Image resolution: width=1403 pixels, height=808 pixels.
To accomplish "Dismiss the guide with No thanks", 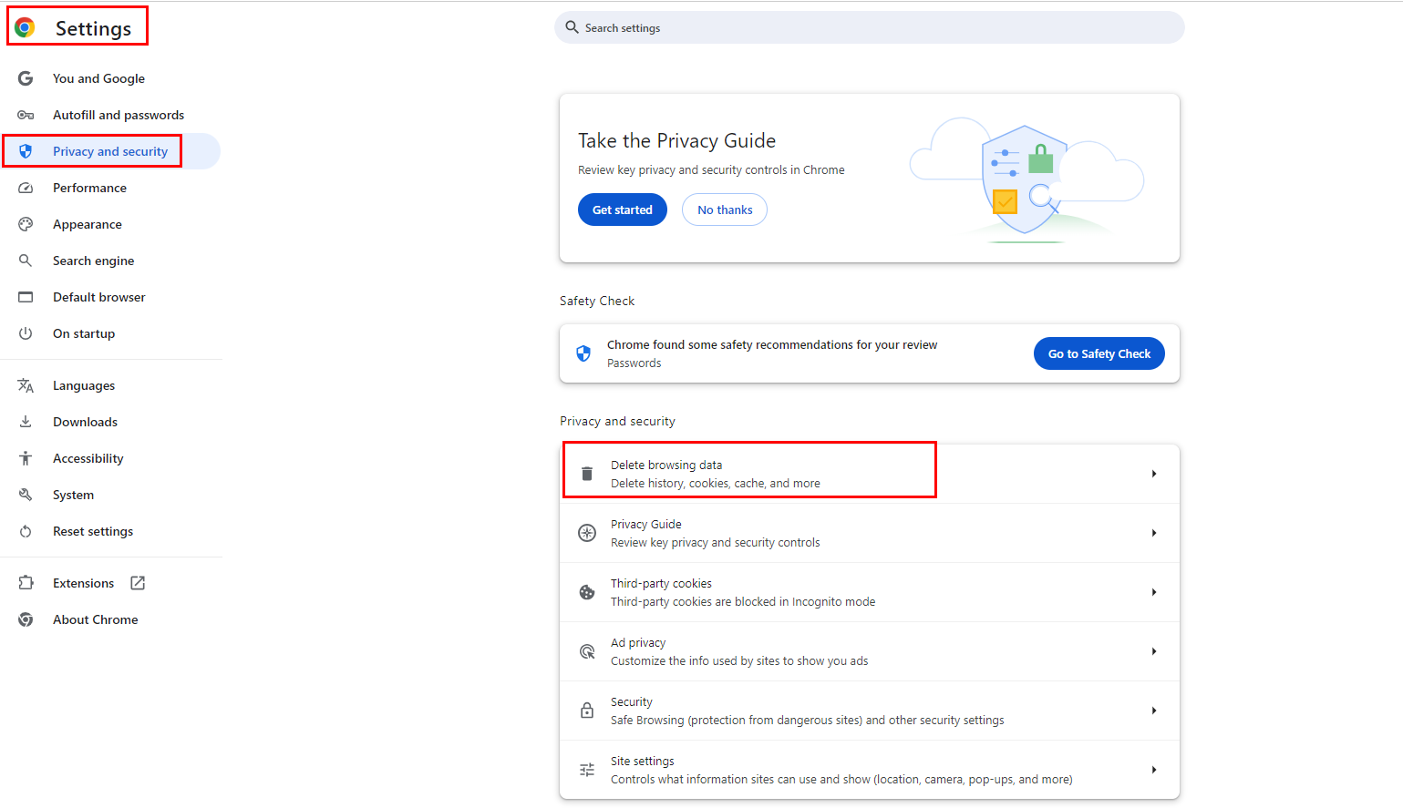I will (x=725, y=210).
